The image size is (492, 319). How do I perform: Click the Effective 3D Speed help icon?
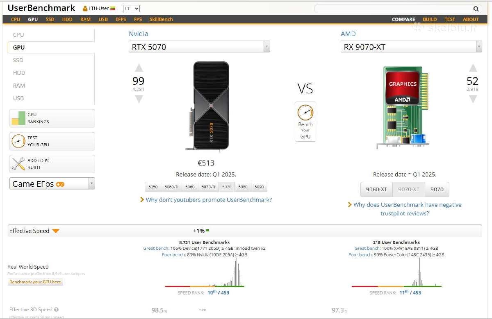coord(56,310)
